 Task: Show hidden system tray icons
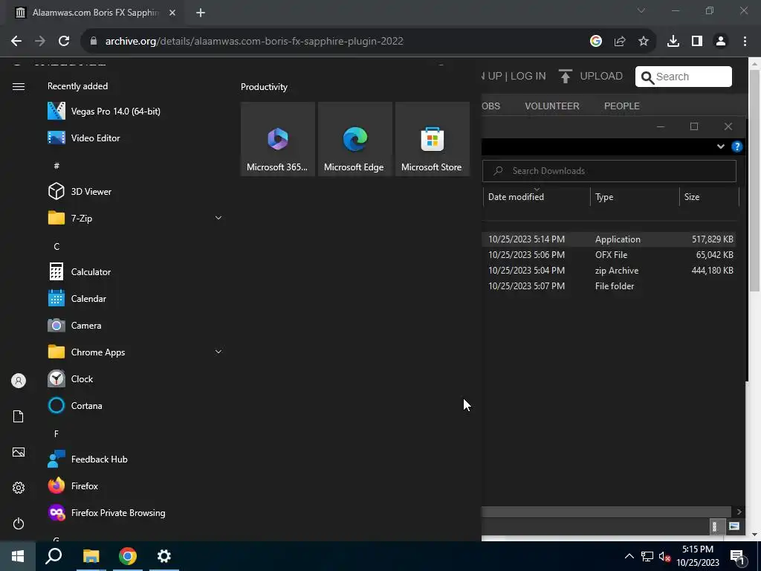(629, 556)
